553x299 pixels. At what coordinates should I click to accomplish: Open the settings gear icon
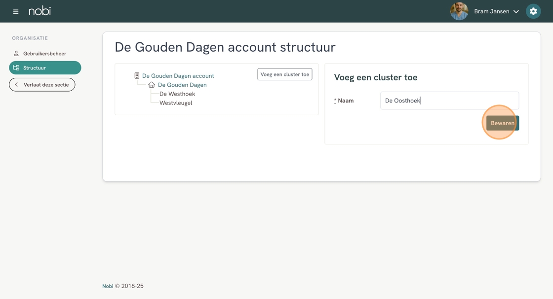coord(533,11)
